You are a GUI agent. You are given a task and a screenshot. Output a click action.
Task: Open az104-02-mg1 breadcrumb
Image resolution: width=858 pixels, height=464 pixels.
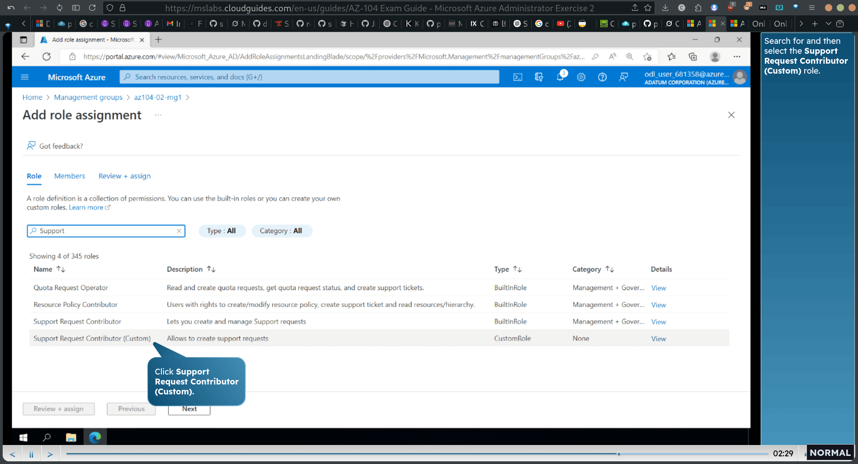point(158,97)
